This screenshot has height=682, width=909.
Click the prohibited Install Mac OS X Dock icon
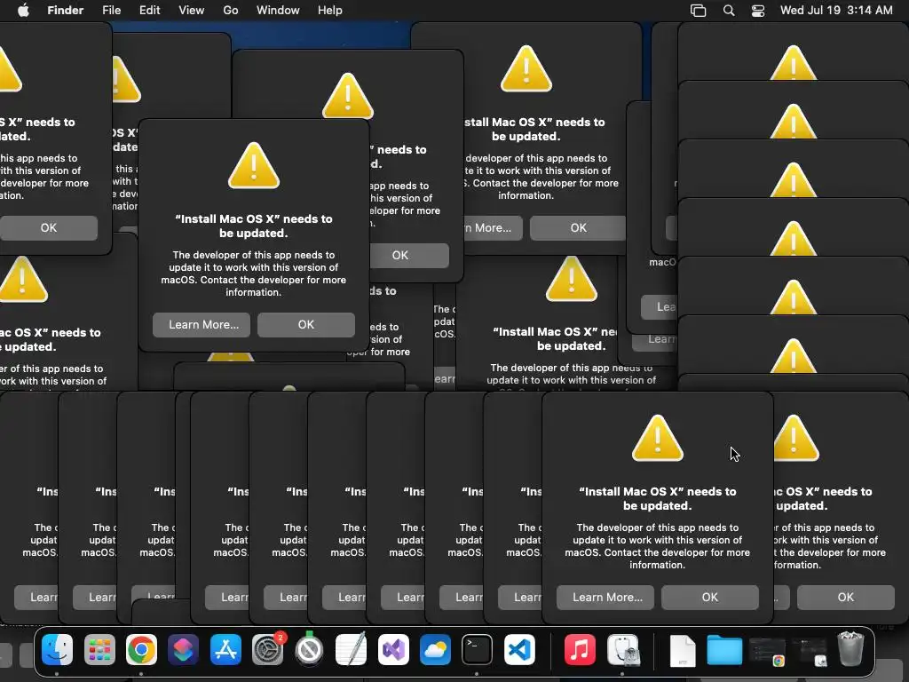pyautogui.click(x=309, y=649)
